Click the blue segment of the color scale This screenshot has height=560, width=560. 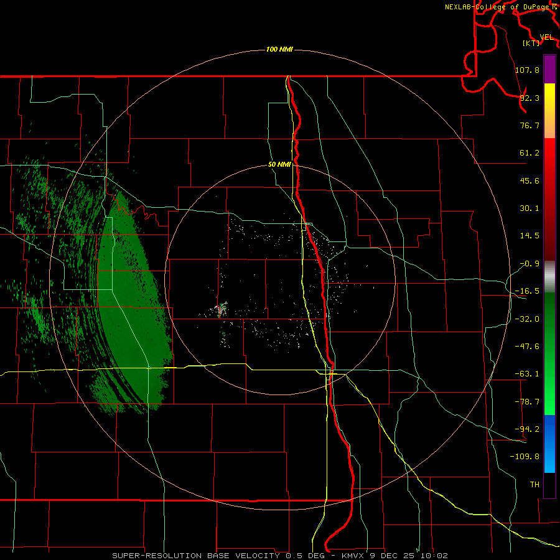[x=549, y=444]
